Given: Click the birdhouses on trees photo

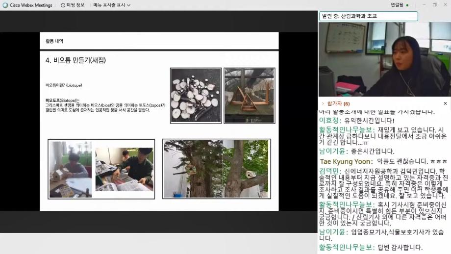Looking at the screenshot, I should pos(217,169).
